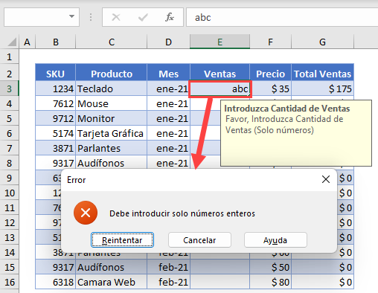Click SKU 6318 cell in row 16
The height and width of the screenshot is (293, 378).
(x=55, y=282)
